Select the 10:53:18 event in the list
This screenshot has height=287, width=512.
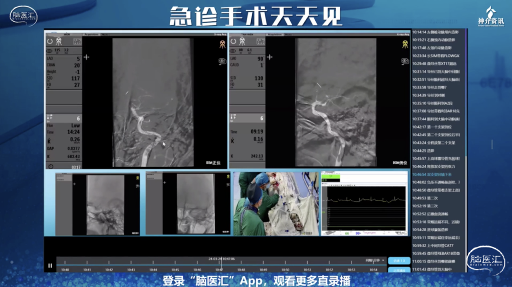[x=436, y=222]
